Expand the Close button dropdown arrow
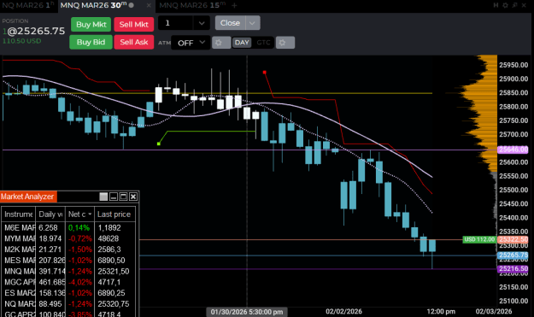Viewport: 534px width, 317px height. click(x=252, y=23)
